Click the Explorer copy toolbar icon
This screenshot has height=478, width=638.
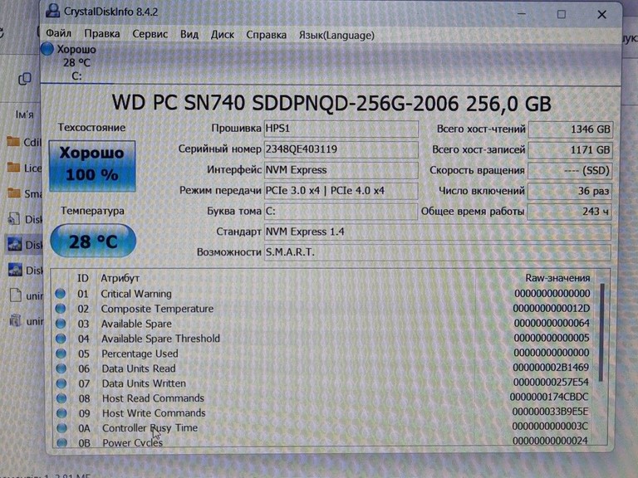25,79
